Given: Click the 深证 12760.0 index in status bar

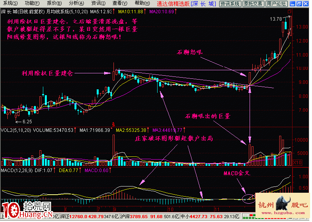Looking at the screenshot, I should (x=89, y=217).
